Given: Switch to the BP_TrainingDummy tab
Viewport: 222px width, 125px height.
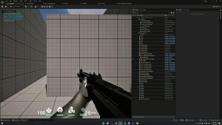Looking at the screenshot, I should click(50, 4).
